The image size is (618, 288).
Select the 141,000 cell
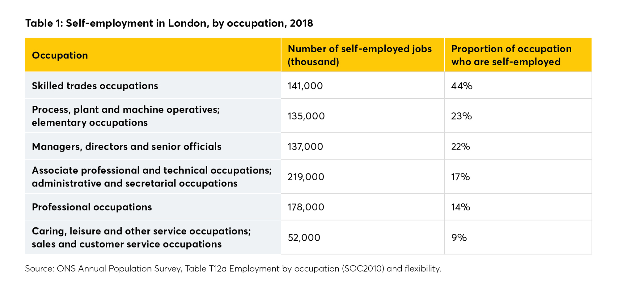[305, 86]
